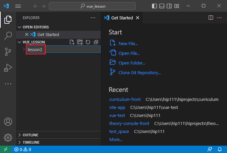This screenshot has height=153, width=227.
Task: Click the Open Folder... link
Action: 132,63
